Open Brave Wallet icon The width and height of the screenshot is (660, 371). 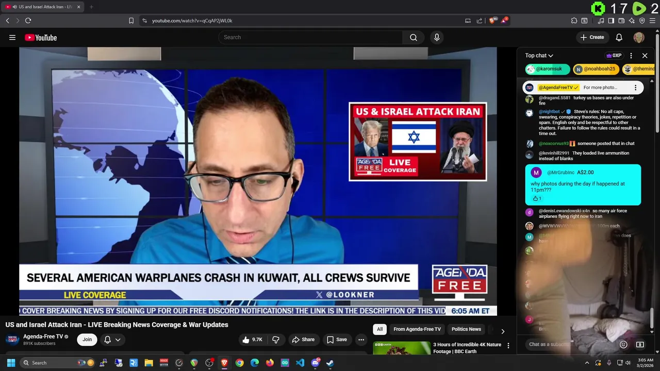tap(621, 21)
